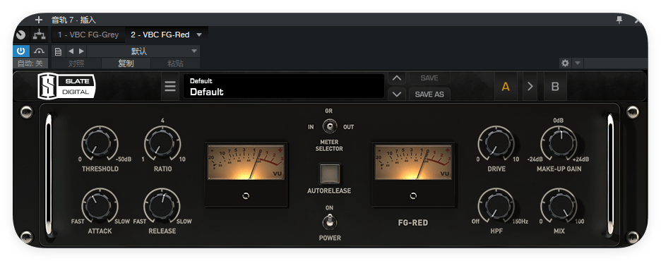Click the Slate Digital logo
Screen dimensions: 661x261
pos(66,87)
